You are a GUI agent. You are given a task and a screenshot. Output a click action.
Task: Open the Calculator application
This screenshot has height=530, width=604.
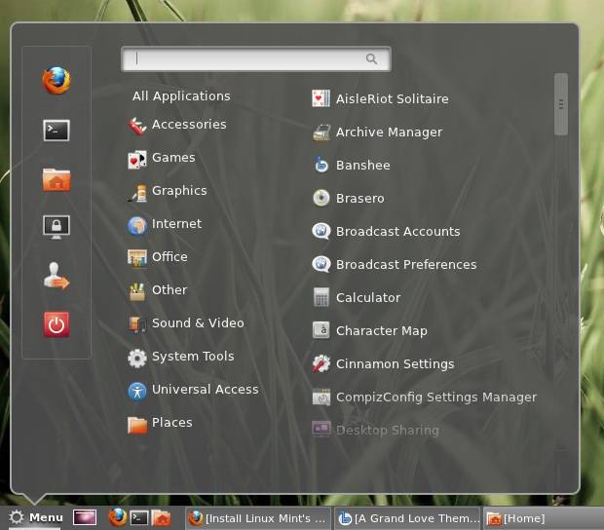pyautogui.click(x=367, y=298)
